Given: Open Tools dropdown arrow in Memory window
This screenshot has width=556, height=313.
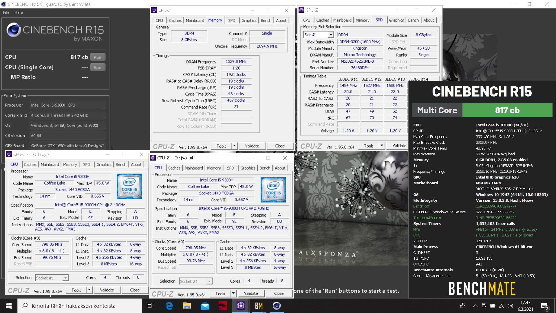Looking at the screenshot, I should [235, 146].
